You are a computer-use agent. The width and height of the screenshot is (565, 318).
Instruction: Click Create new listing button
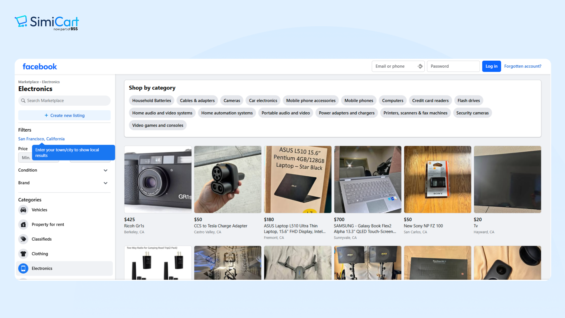(64, 115)
